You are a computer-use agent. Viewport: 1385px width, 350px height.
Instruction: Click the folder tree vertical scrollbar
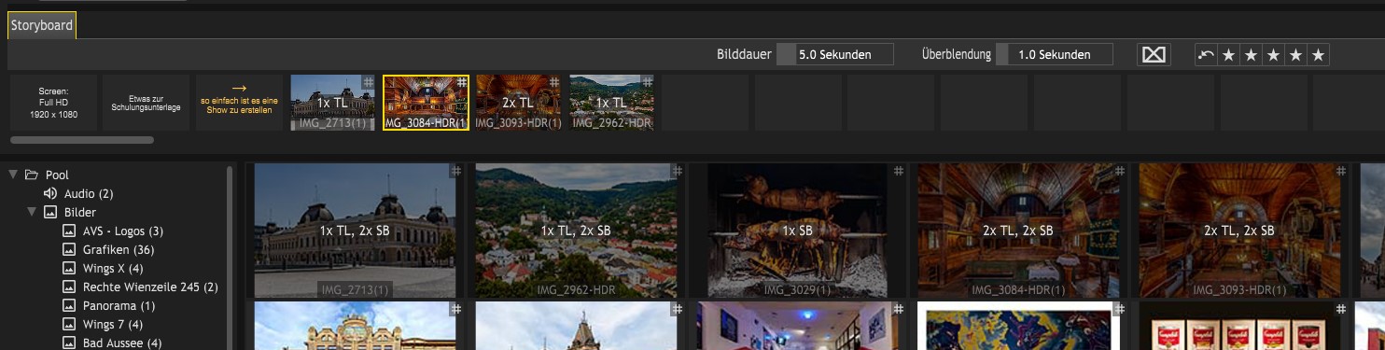(231, 258)
